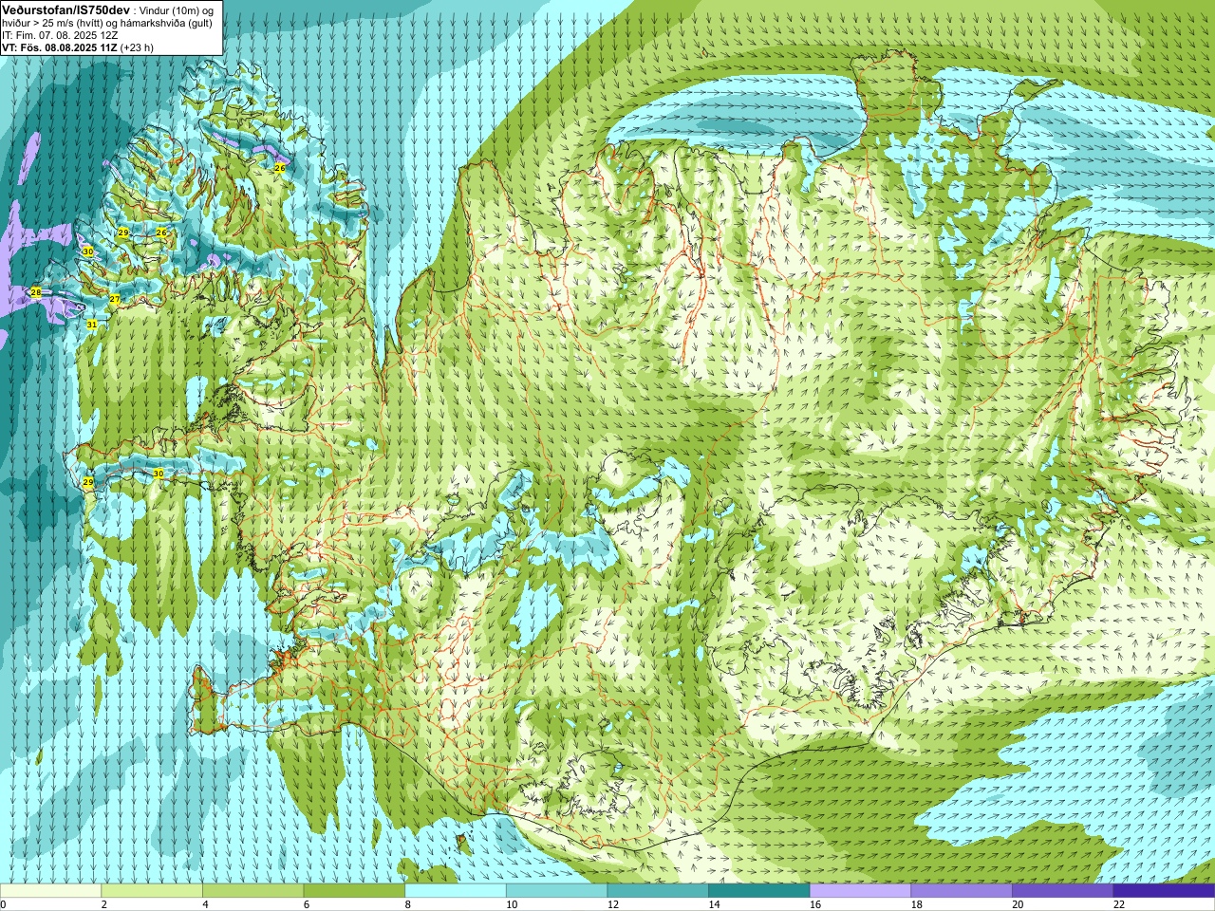
Task: Click the light green 2–4 m/s legend swatch
Action: 152,891
